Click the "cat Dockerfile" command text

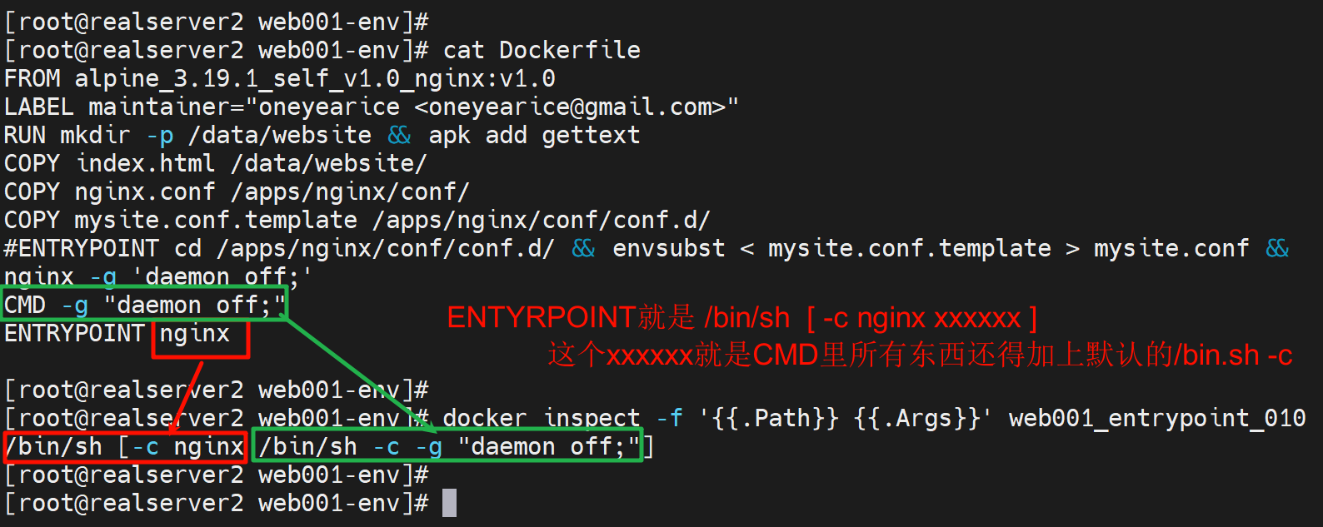coord(542,50)
